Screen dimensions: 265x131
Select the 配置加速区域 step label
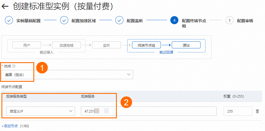tap(83, 21)
